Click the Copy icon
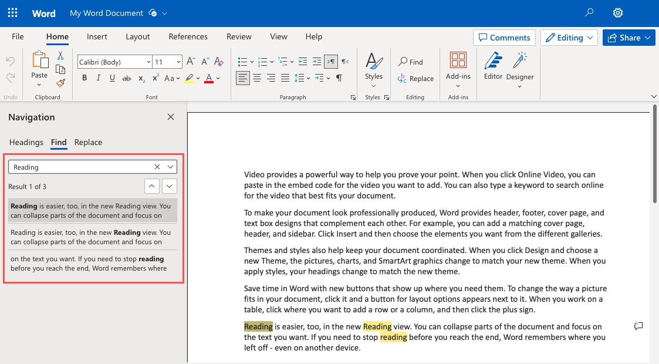Screen dimensions: 659x364 tap(60, 68)
